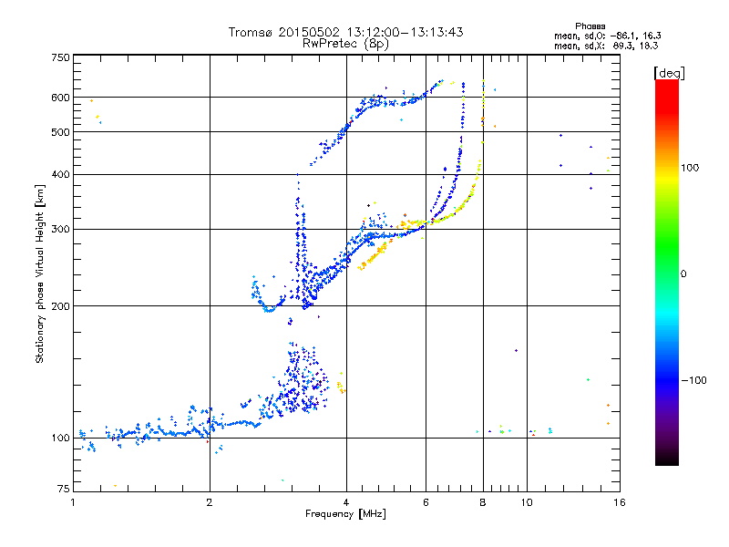The image size is (729, 547).
Task: Click the x-axis tick label '16'
Action: pos(620,502)
